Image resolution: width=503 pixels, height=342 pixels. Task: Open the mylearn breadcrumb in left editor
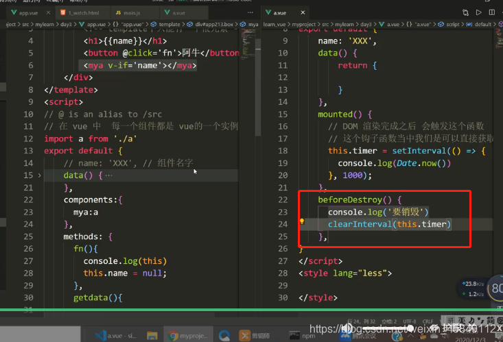click(45, 25)
